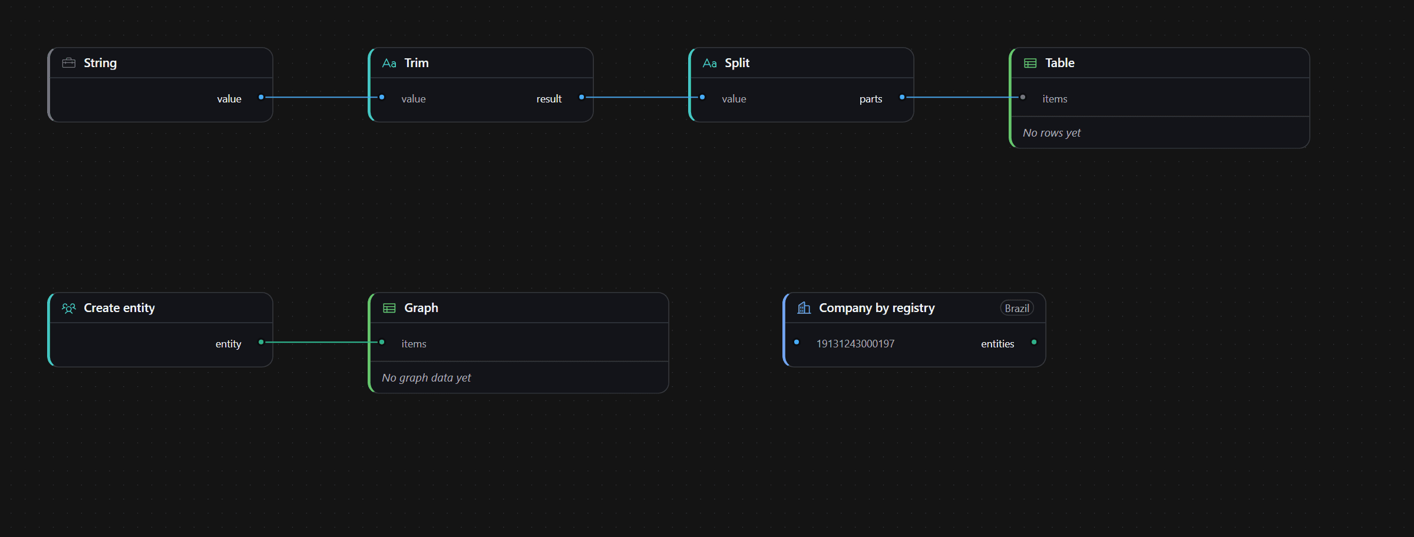Click the Split node Aa icon
Viewport: 1414px width, 537px height.
click(x=710, y=63)
